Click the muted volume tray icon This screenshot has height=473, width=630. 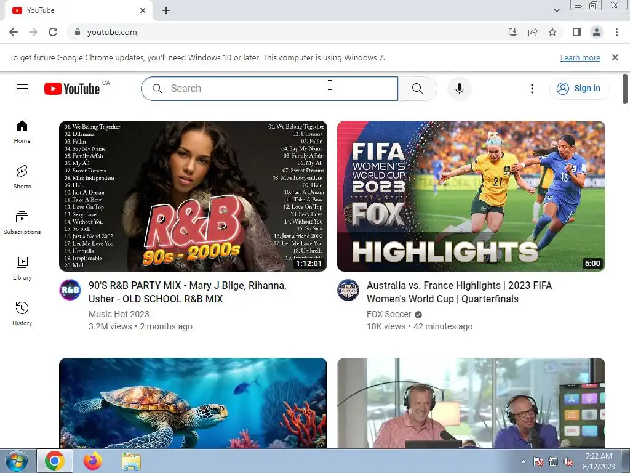(x=568, y=461)
